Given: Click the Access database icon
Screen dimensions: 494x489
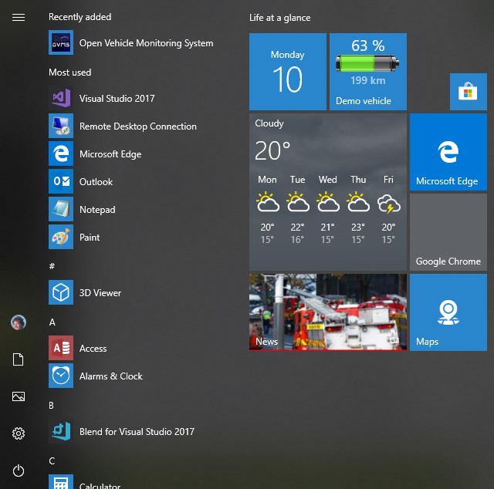Looking at the screenshot, I should point(61,348).
